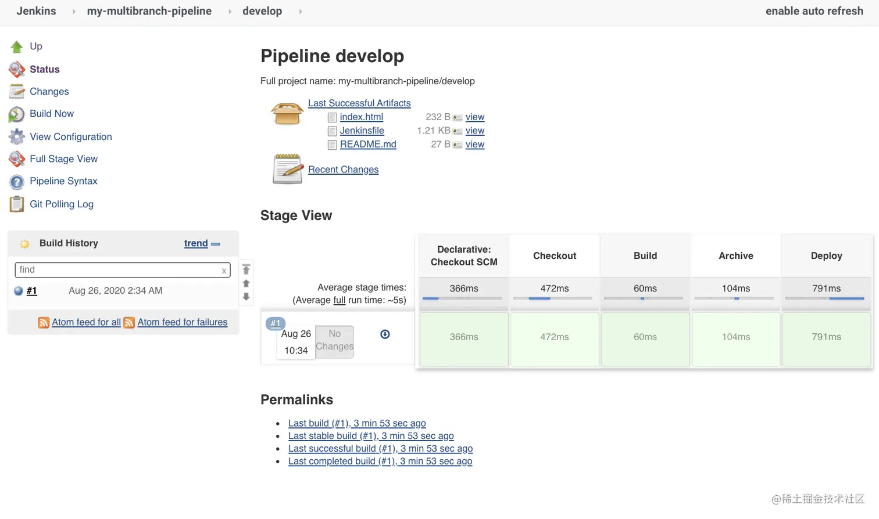
Task: Click the download artifacts icon in build #1 row
Action: [385, 334]
